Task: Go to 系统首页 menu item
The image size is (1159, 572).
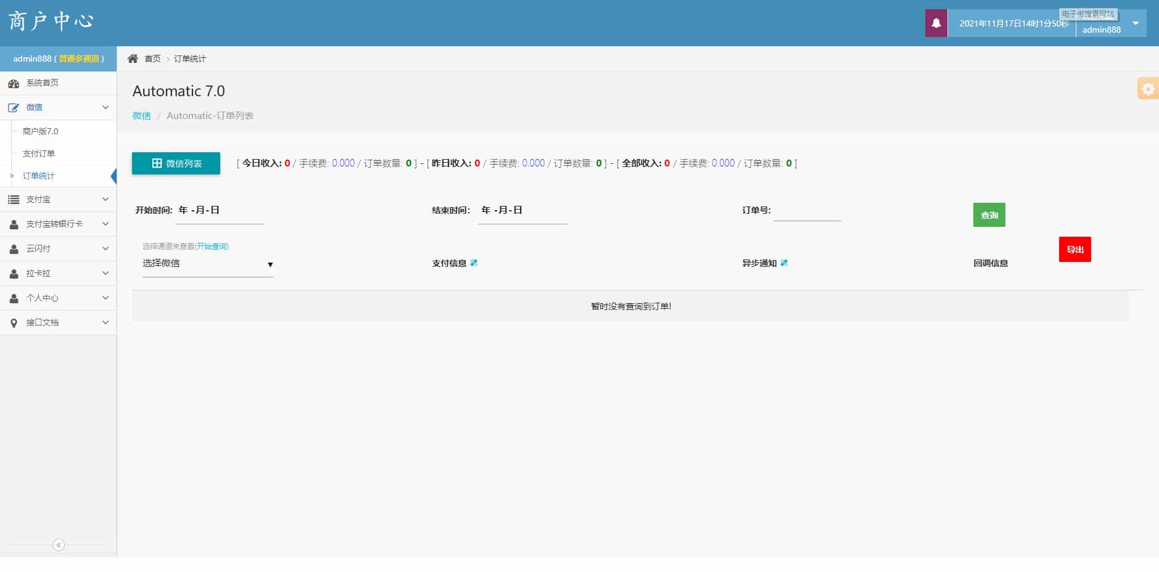Action: (x=42, y=83)
